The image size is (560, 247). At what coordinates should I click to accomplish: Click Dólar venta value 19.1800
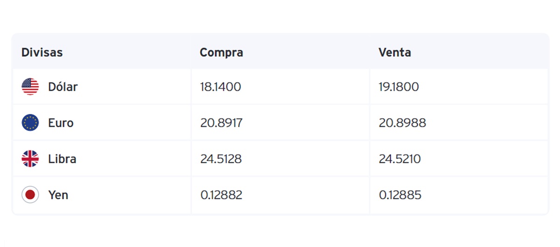pyautogui.click(x=399, y=87)
